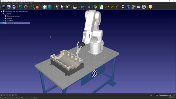Add a new robot target
176x99 pixels.
pos(38,7)
